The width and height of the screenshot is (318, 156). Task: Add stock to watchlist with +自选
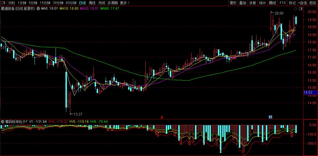pyautogui.click(x=302, y=3)
